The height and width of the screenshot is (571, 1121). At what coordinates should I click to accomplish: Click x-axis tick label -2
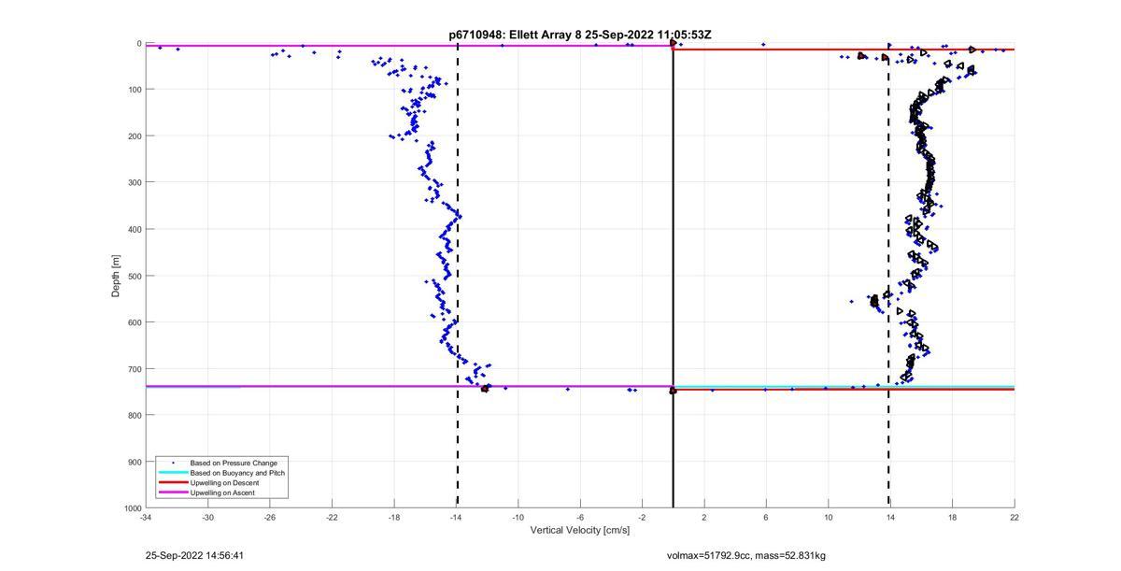click(642, 517)
